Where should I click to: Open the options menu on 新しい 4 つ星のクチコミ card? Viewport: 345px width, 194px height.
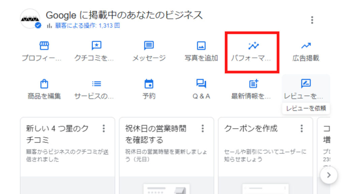tap(104, 128)
